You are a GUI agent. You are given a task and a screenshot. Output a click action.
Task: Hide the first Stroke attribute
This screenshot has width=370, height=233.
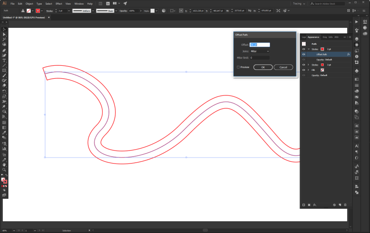pyautogui.click(x=304, y=49)
